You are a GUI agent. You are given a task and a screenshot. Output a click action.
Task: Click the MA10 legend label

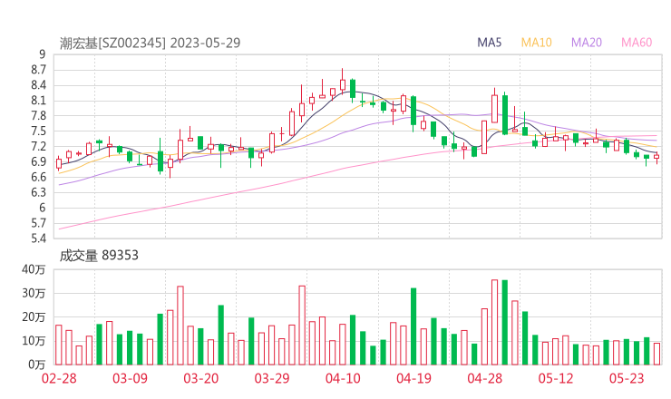click(x=536, y=43)
